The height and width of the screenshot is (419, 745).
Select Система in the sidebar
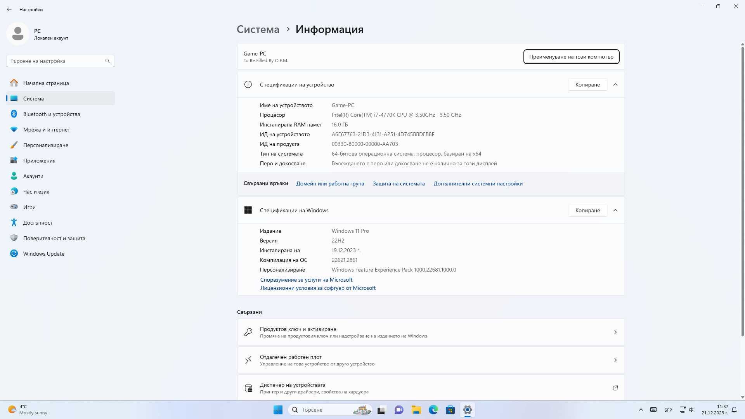pos(61,99)
